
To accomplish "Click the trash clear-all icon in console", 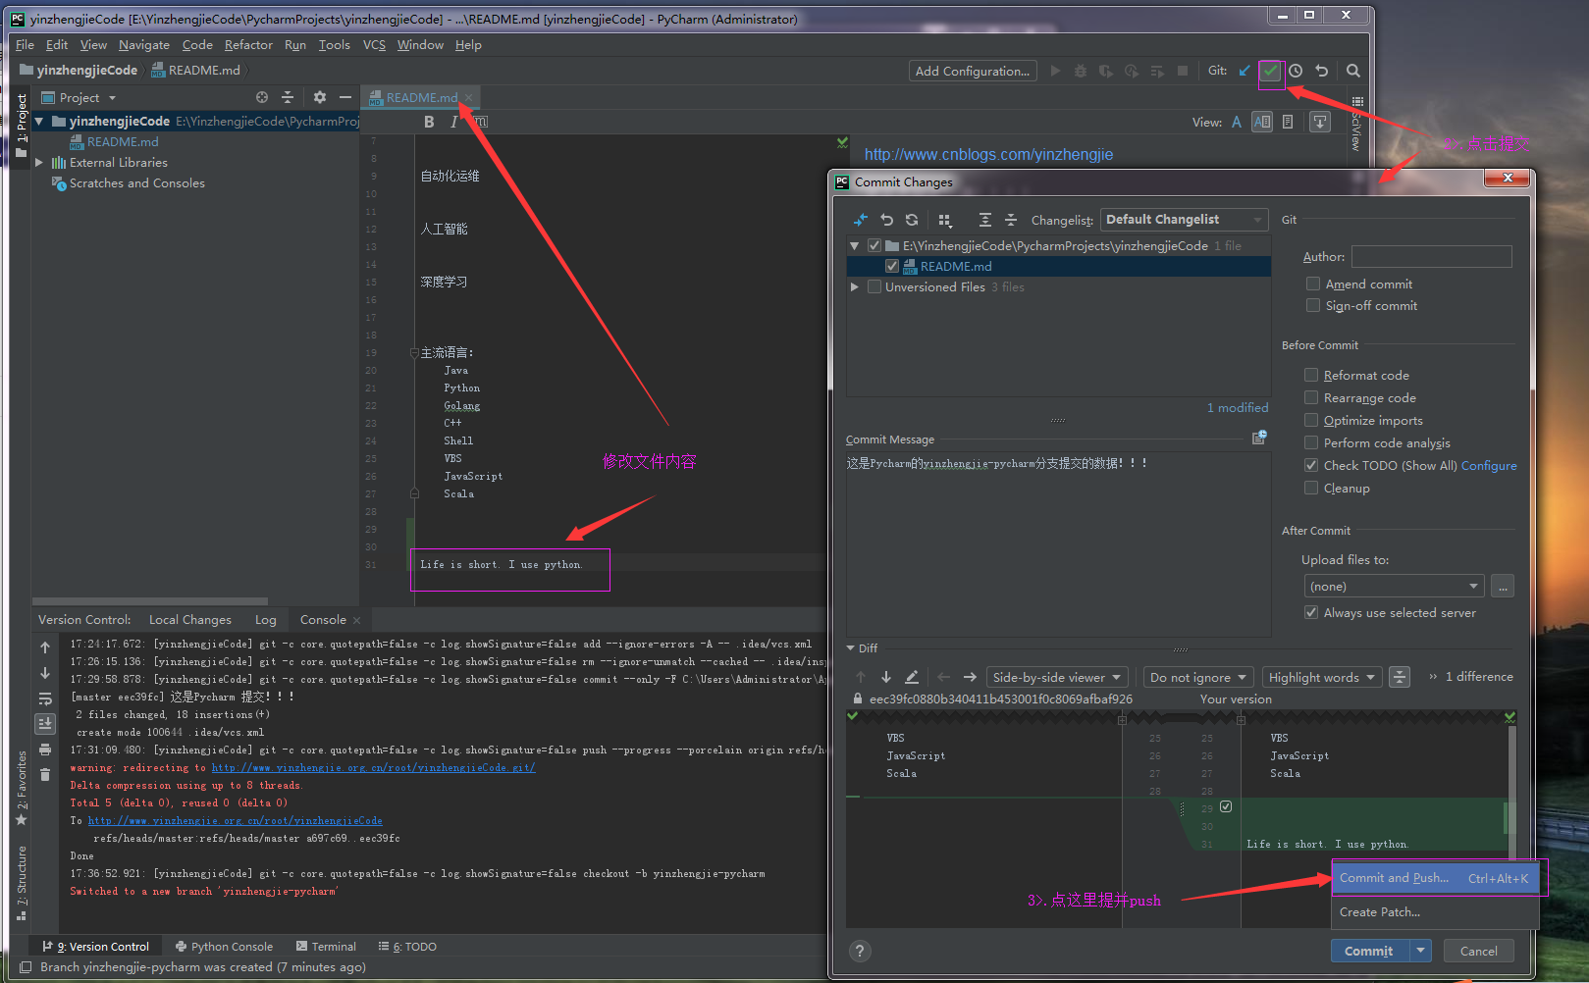I will [45, 775].
